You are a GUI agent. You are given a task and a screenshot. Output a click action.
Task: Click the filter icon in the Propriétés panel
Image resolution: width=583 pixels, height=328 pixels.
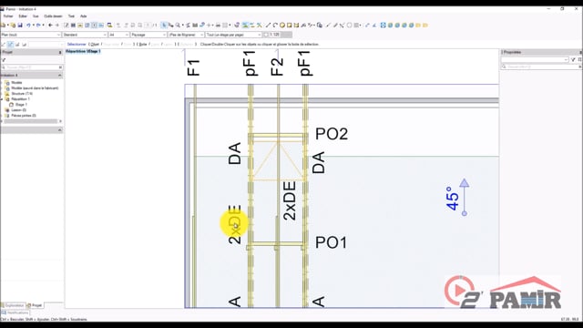coord(573,59)
